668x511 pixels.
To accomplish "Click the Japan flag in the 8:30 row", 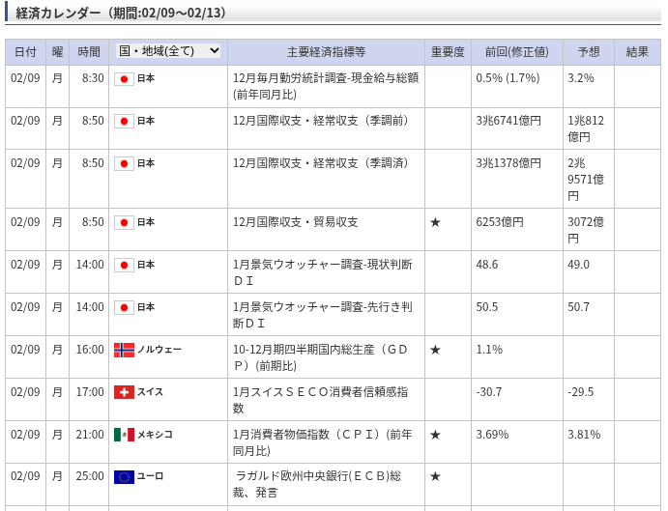I will [124, 78].
